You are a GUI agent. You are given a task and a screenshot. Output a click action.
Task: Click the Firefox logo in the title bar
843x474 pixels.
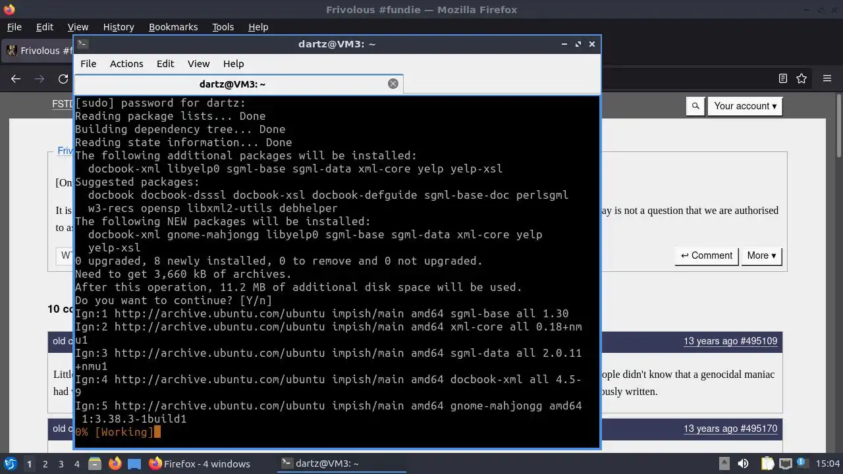pyautogui.click(x=9, y=9)
